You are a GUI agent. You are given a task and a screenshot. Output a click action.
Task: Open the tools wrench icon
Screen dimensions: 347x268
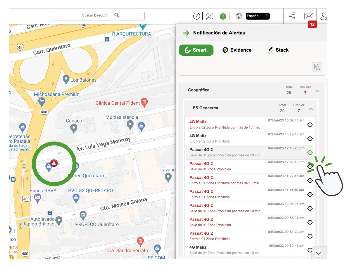coord(209,16)
